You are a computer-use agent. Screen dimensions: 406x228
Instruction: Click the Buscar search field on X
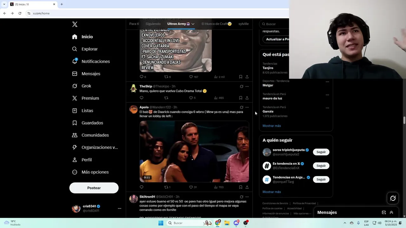tap(276, 24)
